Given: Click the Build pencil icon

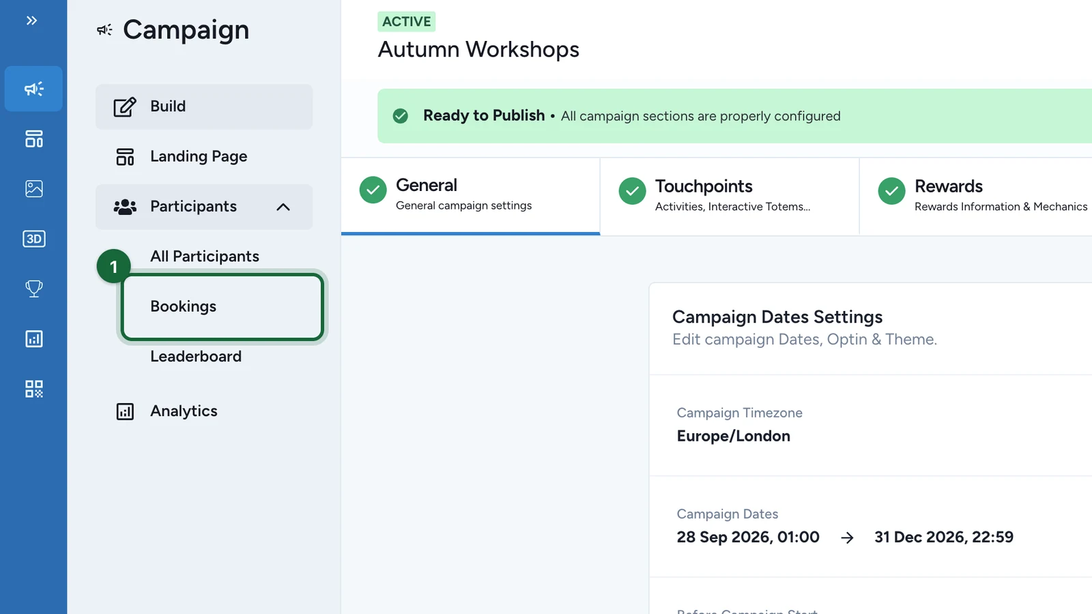Looking at the screenshot, I should coord(125,106).
